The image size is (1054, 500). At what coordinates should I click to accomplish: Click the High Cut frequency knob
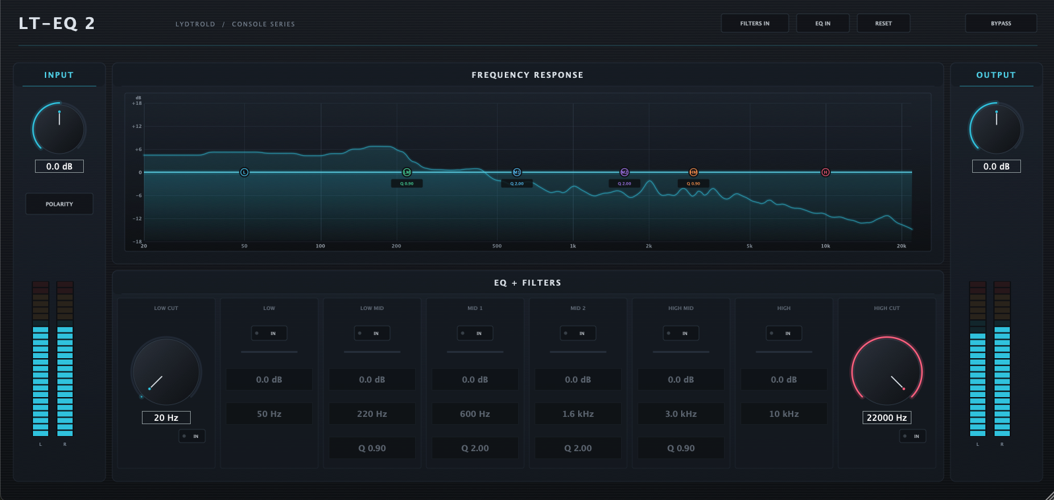pos(887,372)
